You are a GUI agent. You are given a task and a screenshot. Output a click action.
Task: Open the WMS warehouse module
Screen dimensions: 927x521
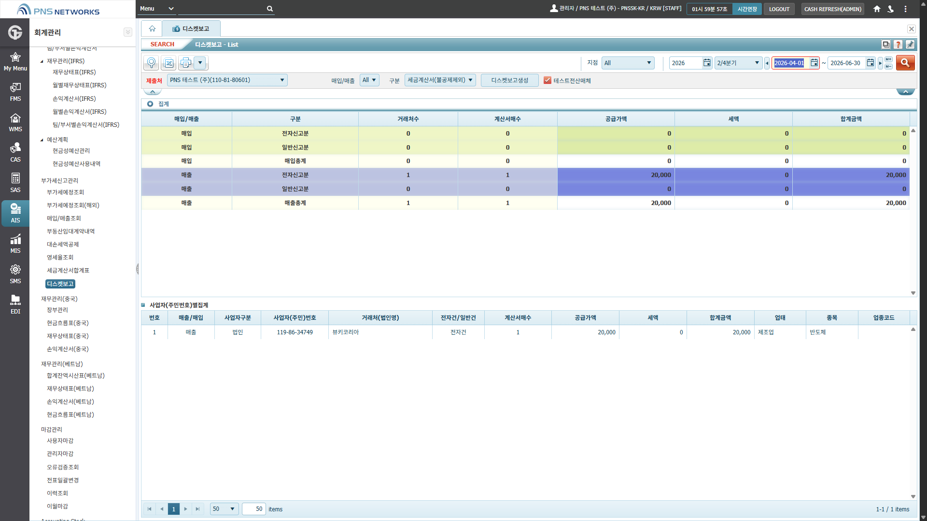(x=15, y=122)
